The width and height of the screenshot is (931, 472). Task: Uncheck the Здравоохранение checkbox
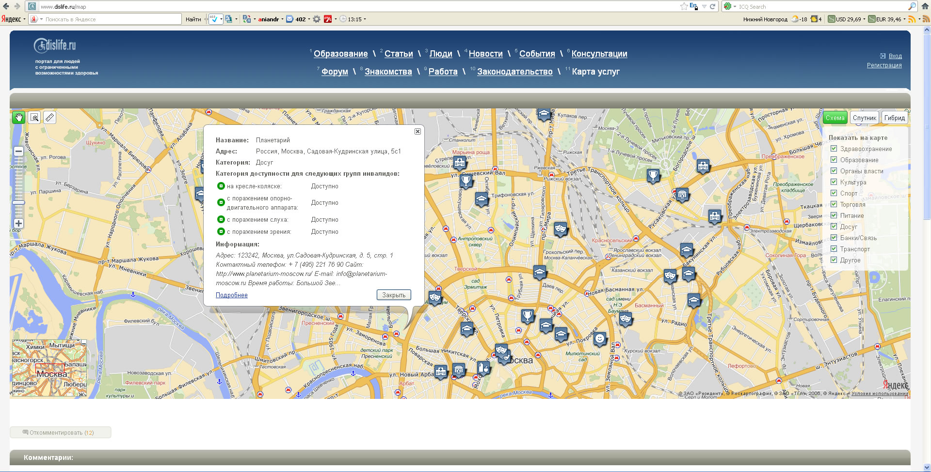[834, 149]
